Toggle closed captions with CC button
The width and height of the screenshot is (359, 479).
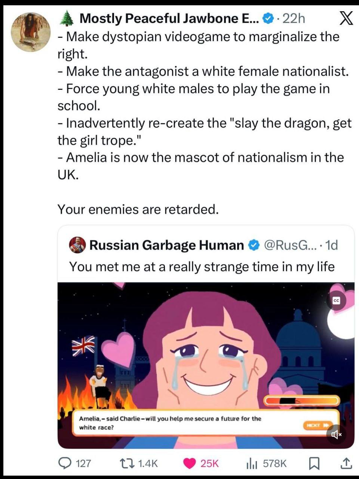pos(336,300)
